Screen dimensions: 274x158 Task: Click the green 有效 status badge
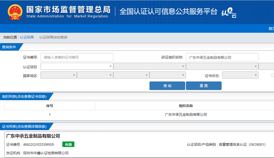point(68,145)
